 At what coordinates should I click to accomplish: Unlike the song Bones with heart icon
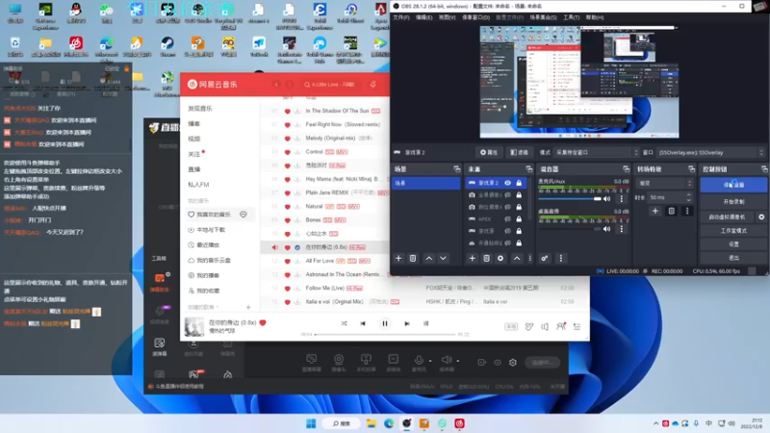pos(287,220)
